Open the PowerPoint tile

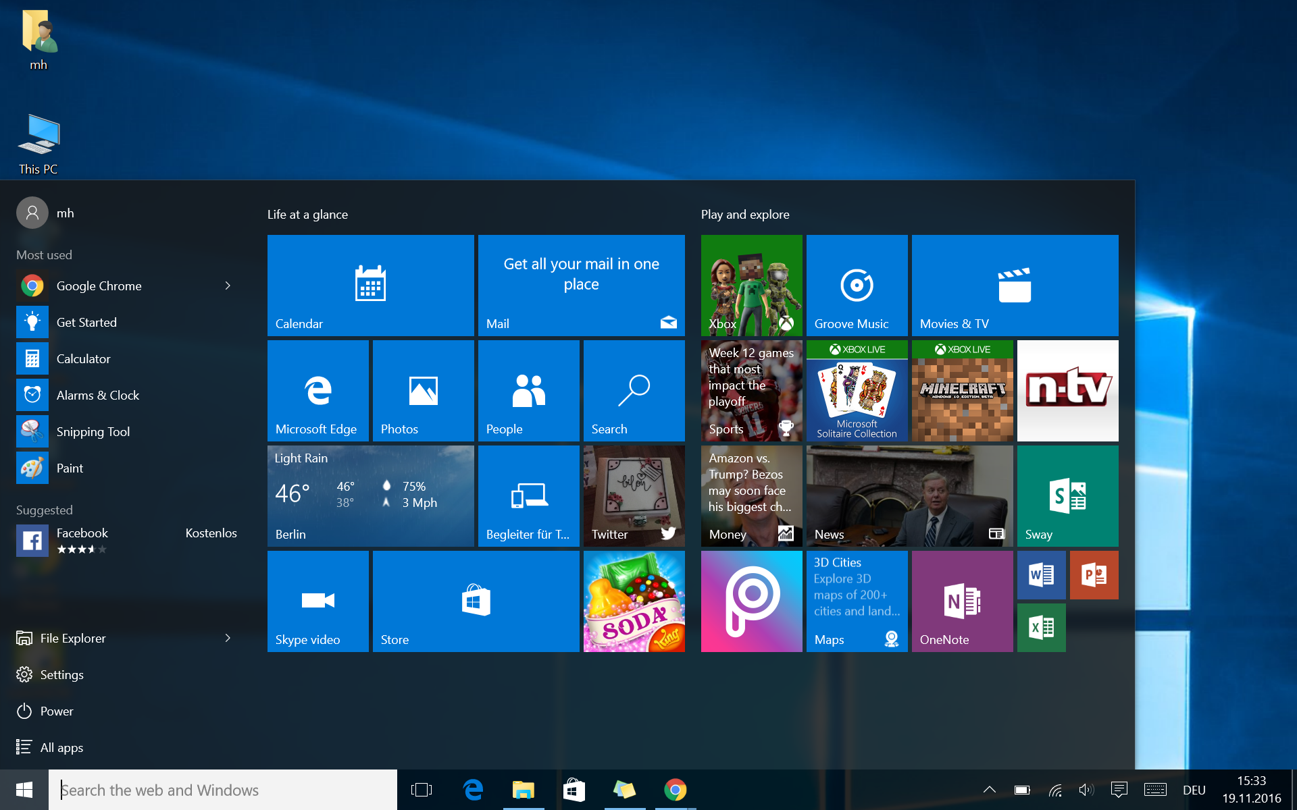click(x=1094, y=575)
